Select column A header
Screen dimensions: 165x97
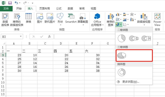coord(14,43)
